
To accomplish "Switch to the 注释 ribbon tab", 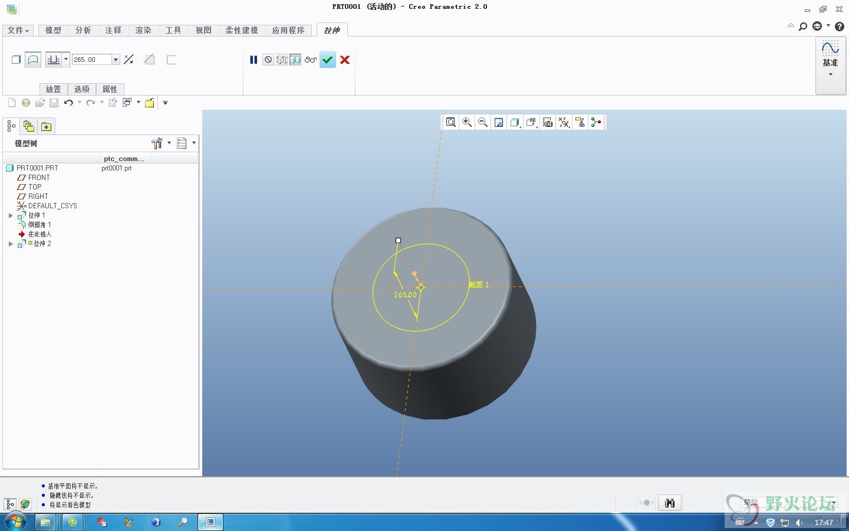I will pyautogui.click(x=113, y=30).
